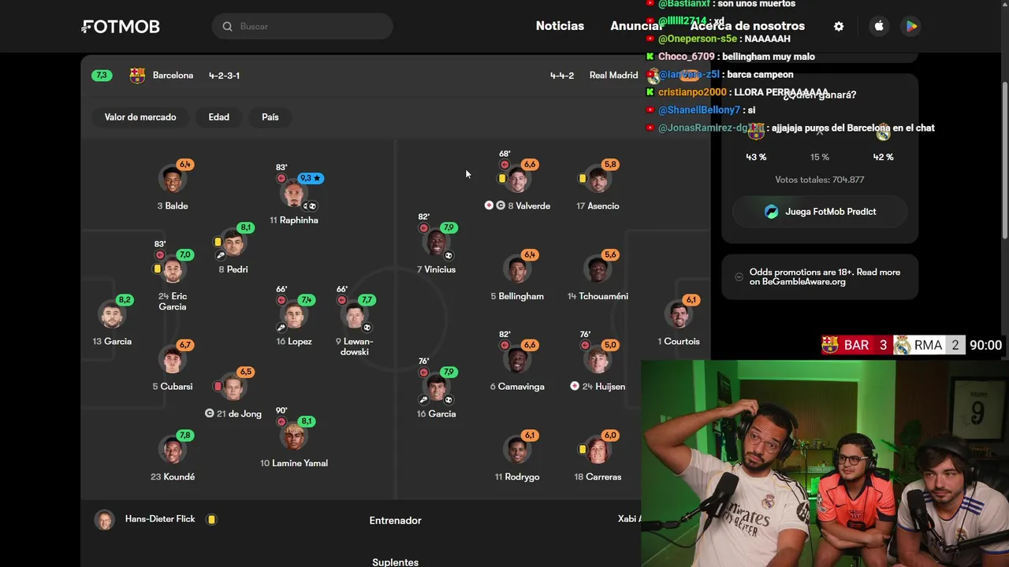Open Rodrygo player avatar

point(517,450)
